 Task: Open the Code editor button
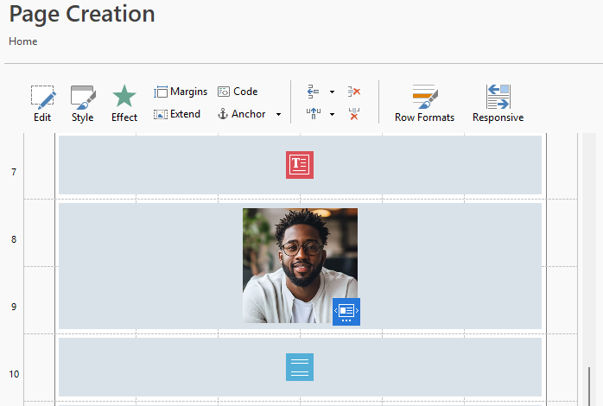238,92
